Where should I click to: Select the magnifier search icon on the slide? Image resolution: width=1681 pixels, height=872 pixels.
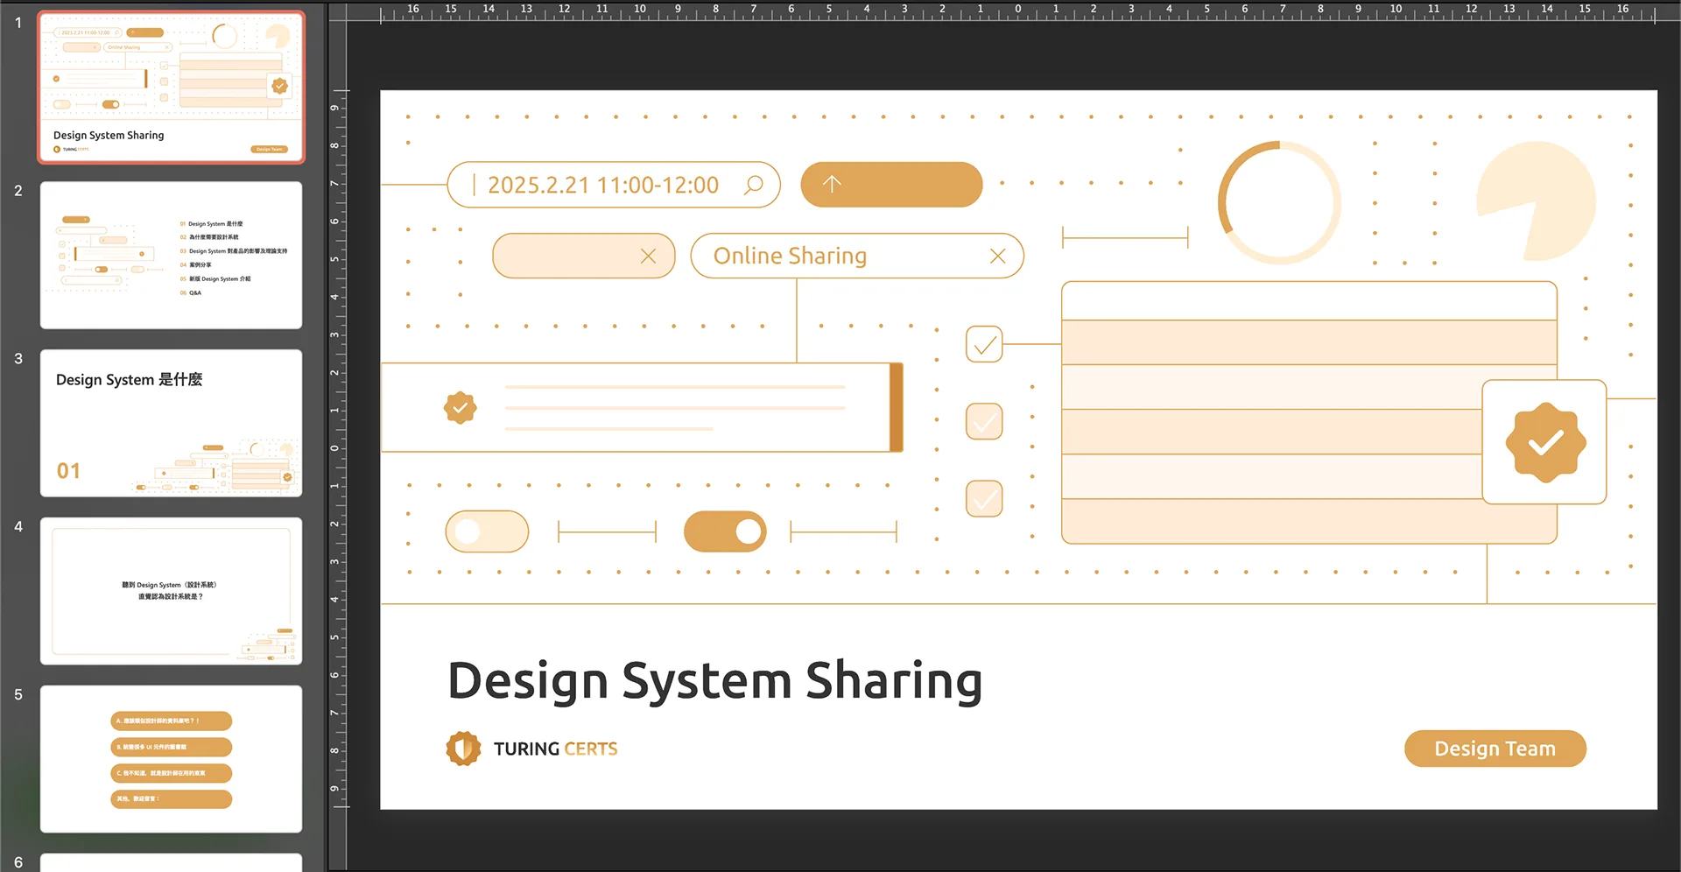(753, 185)
